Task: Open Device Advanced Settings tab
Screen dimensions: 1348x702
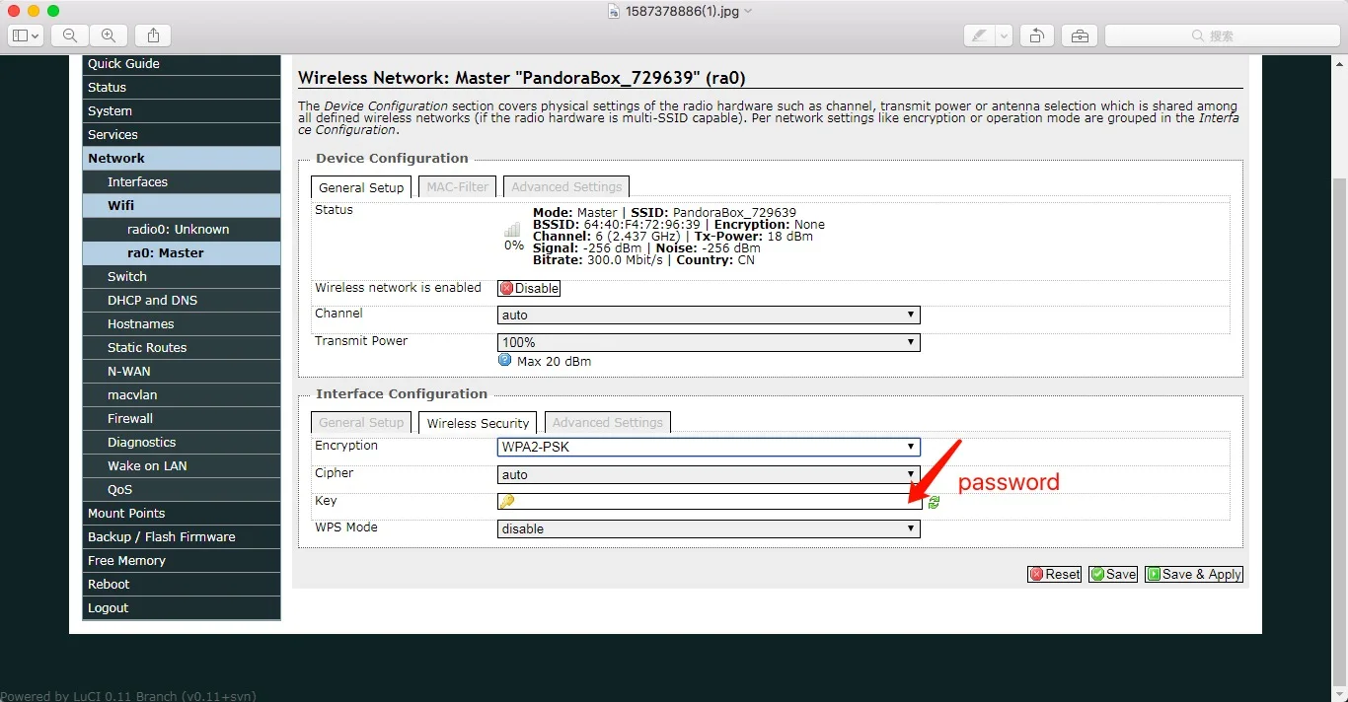Action: 566,186
